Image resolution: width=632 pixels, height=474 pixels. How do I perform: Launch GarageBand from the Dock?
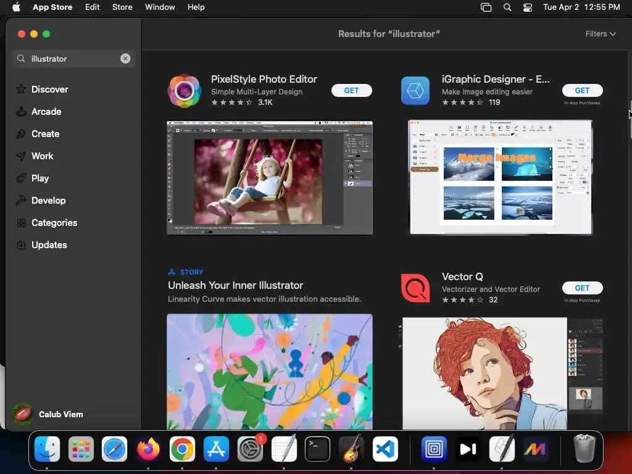(351, 449)
